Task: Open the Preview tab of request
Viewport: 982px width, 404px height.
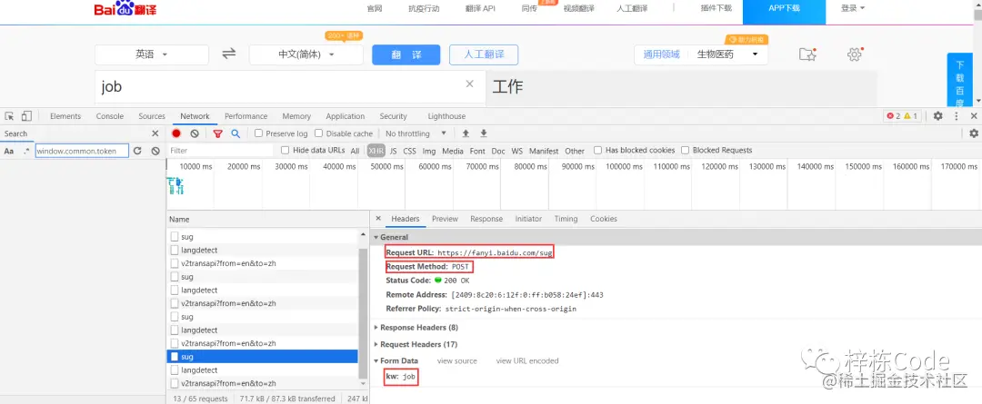Action: point(445,219)
